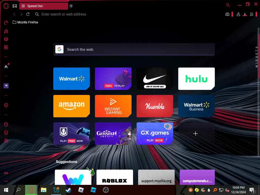260x195 pixels.
Task: Add a new speed dial site tile
Action: click(196, 134)
